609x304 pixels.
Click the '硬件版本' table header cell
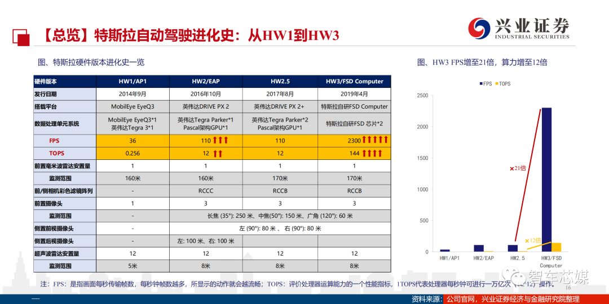point(64,82)
